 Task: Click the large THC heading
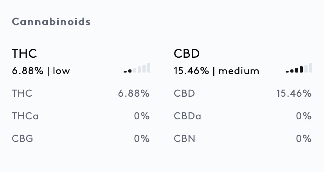click(24, 53)
